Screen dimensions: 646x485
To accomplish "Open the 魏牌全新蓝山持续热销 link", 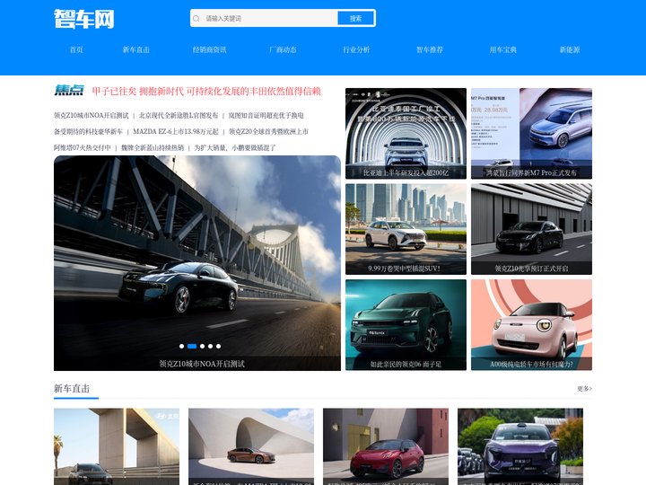I will (x=153, y=147).
